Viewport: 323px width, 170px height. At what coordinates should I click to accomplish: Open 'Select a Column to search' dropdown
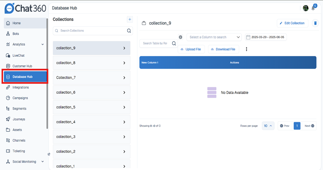click(x=214, y=37)
